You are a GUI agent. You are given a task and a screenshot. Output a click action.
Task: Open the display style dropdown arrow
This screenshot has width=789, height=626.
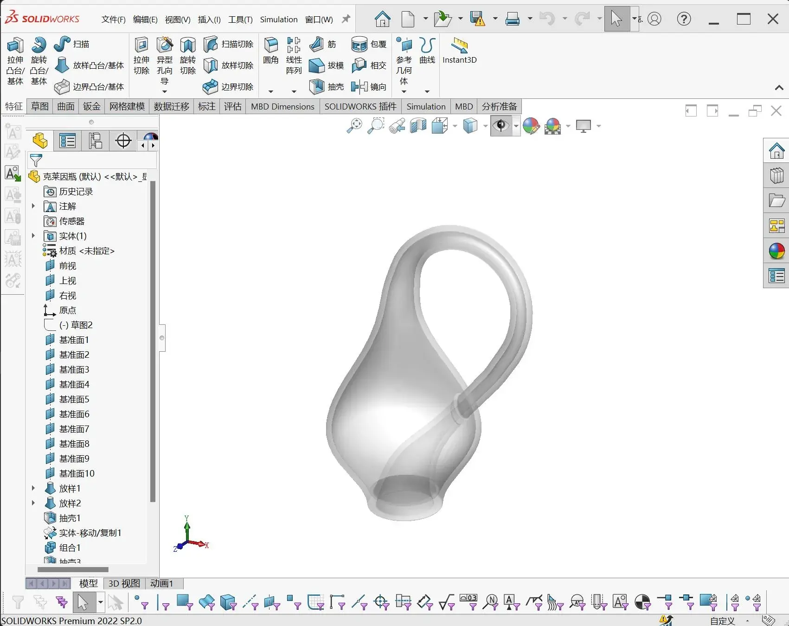point(486,126)
